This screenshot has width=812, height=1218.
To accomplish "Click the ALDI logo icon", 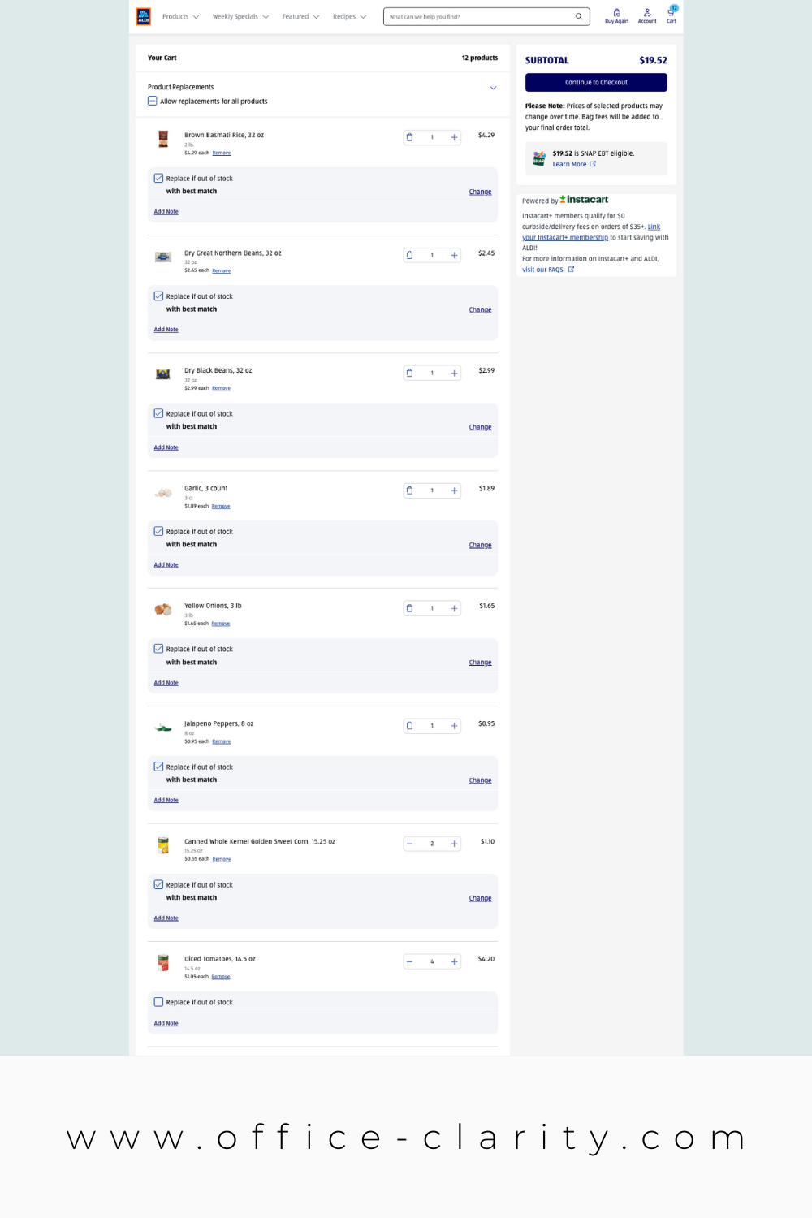I will click(144, 16).
